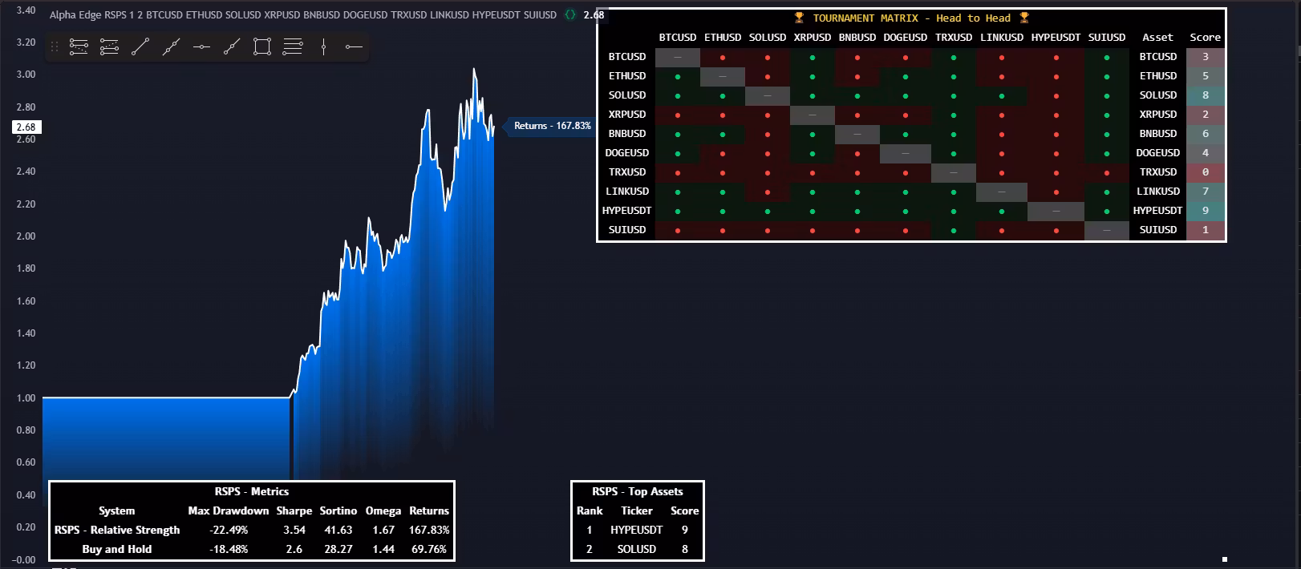The width and height of the screenshot is (1301, 569).
Task: Grab the drawing toolbar drag handle
Action: [x=55, y=47]
